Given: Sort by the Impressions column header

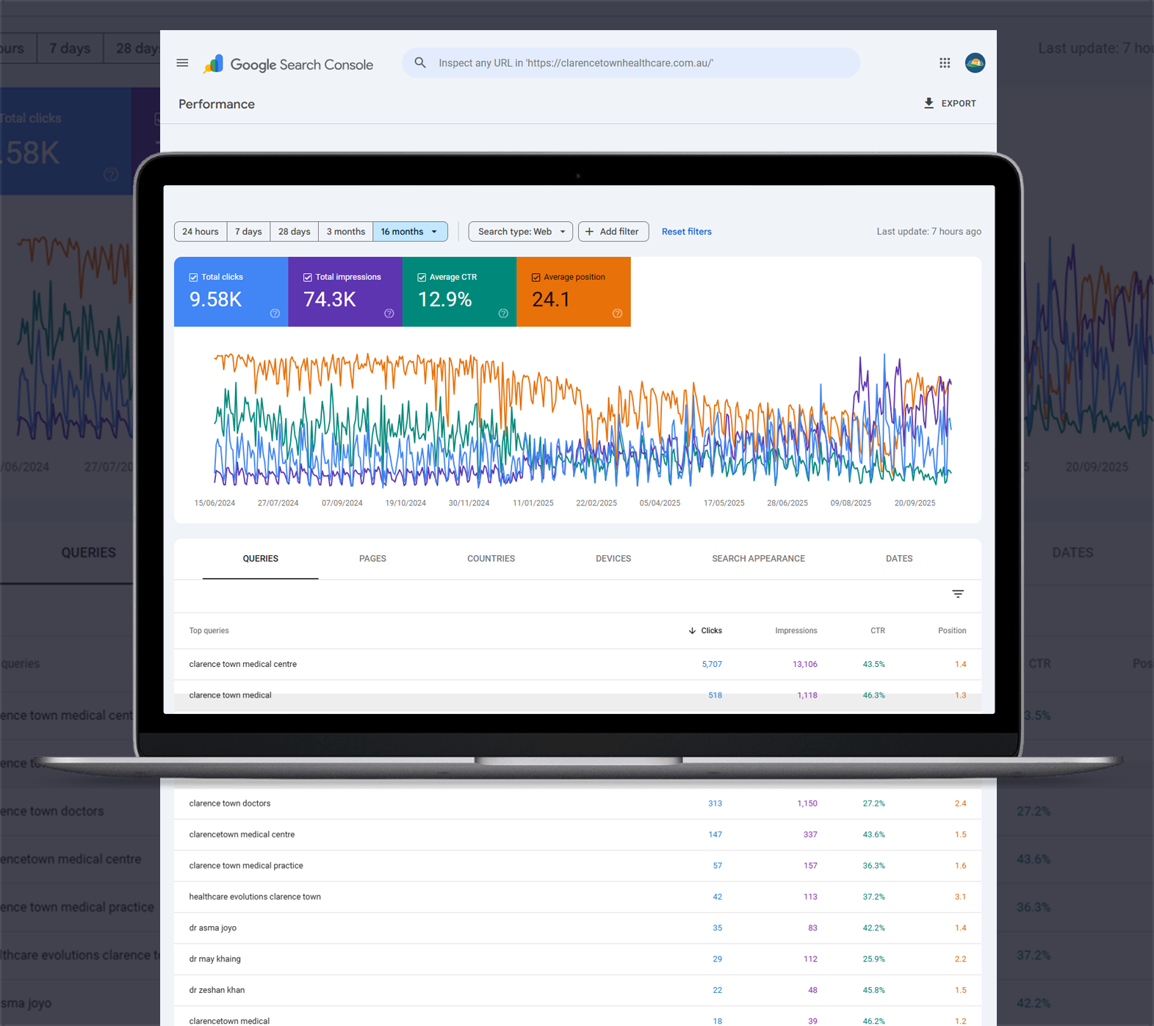Looking at the screenshot, I should click(796, 631).
